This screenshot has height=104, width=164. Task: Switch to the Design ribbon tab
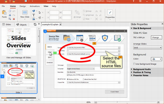(x=23, y=6)
